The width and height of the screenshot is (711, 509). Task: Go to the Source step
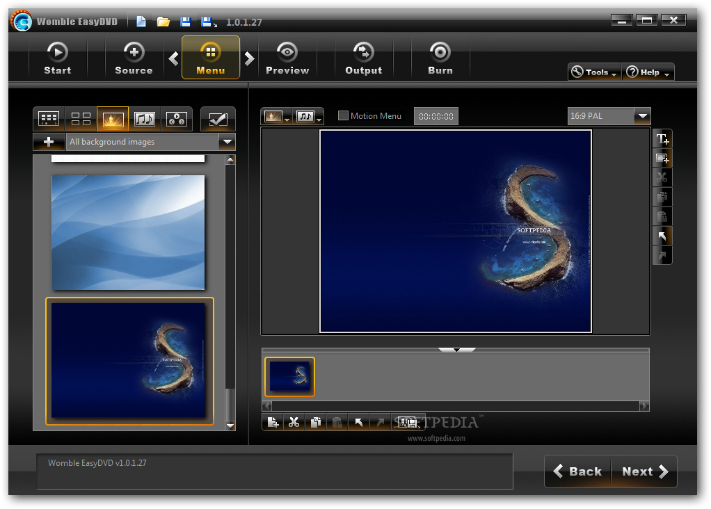coord(134,58)
